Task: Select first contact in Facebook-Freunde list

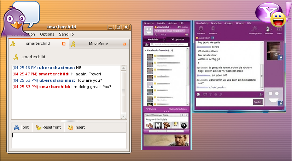Action: pyautogui.click(x=166, y=57)
